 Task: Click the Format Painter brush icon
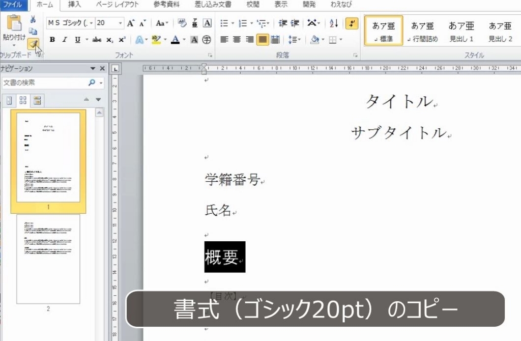(x=33, y=44)
